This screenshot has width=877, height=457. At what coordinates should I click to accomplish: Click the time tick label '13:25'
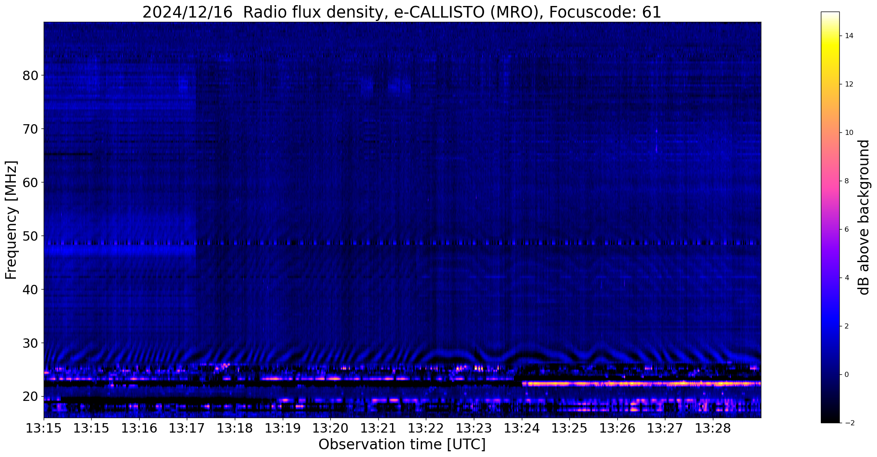coord(569,428)
